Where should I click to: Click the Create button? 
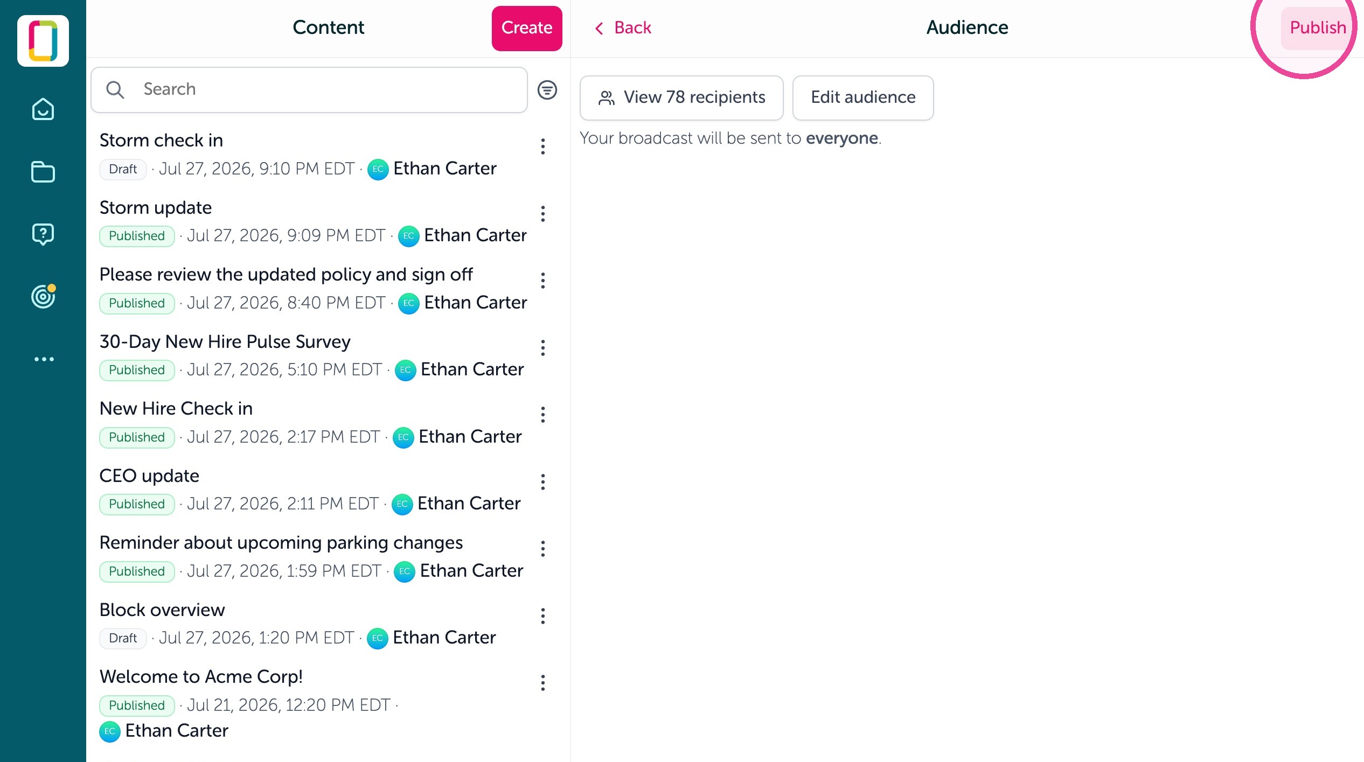point(527,28)
